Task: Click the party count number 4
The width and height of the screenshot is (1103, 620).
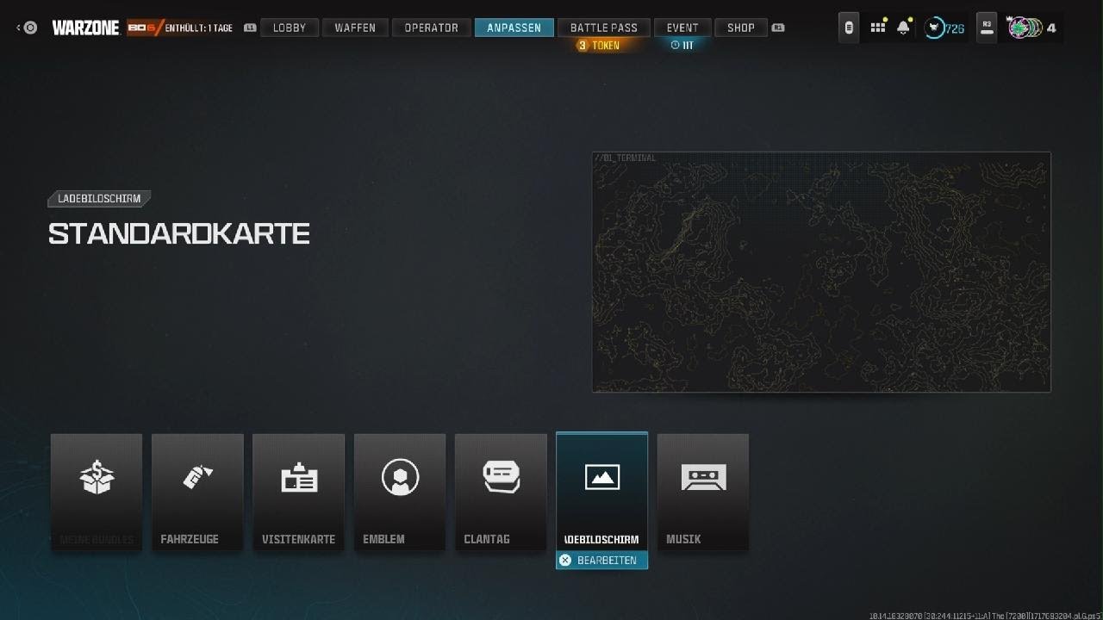Action: [x=1051, y=28]
